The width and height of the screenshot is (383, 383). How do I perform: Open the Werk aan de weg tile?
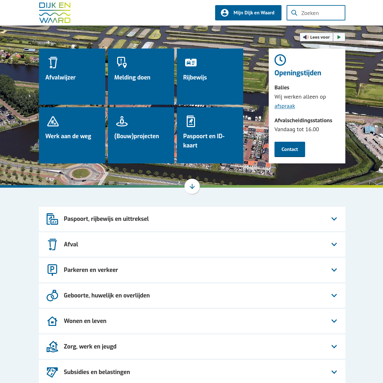72,135
